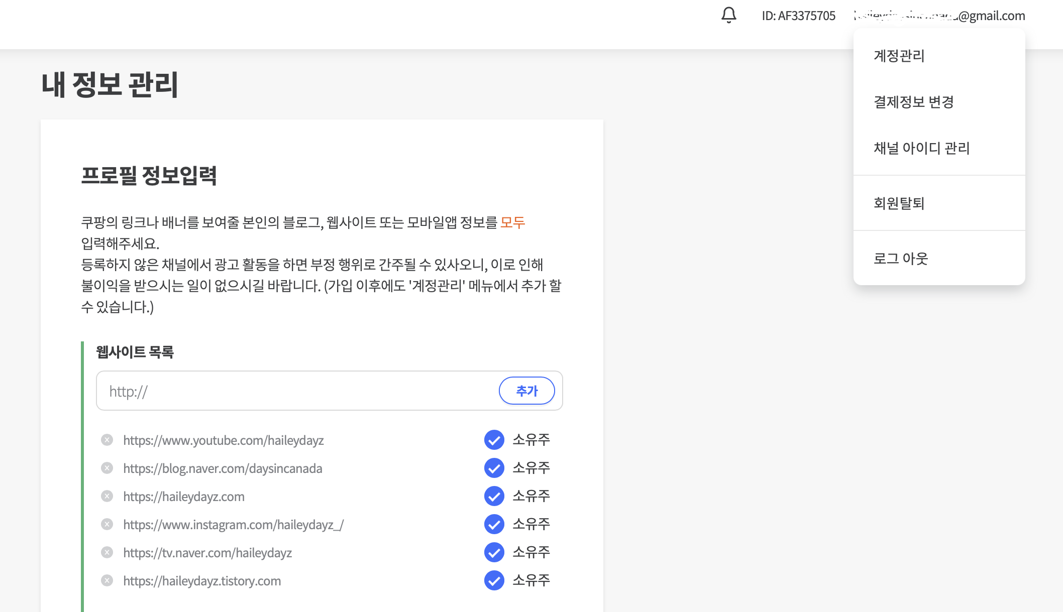The height and width of the screenshot is (612, 1063).
Task: Toggle owner checkmark for the Naver blog URL
Action: tap(494, 468)
